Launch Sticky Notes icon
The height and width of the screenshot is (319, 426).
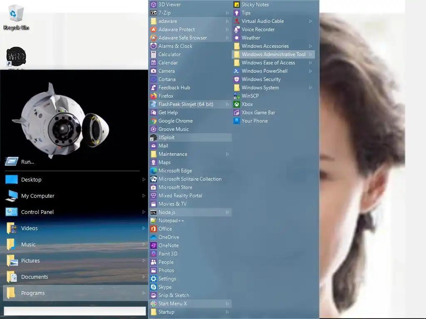coord(237,4)
